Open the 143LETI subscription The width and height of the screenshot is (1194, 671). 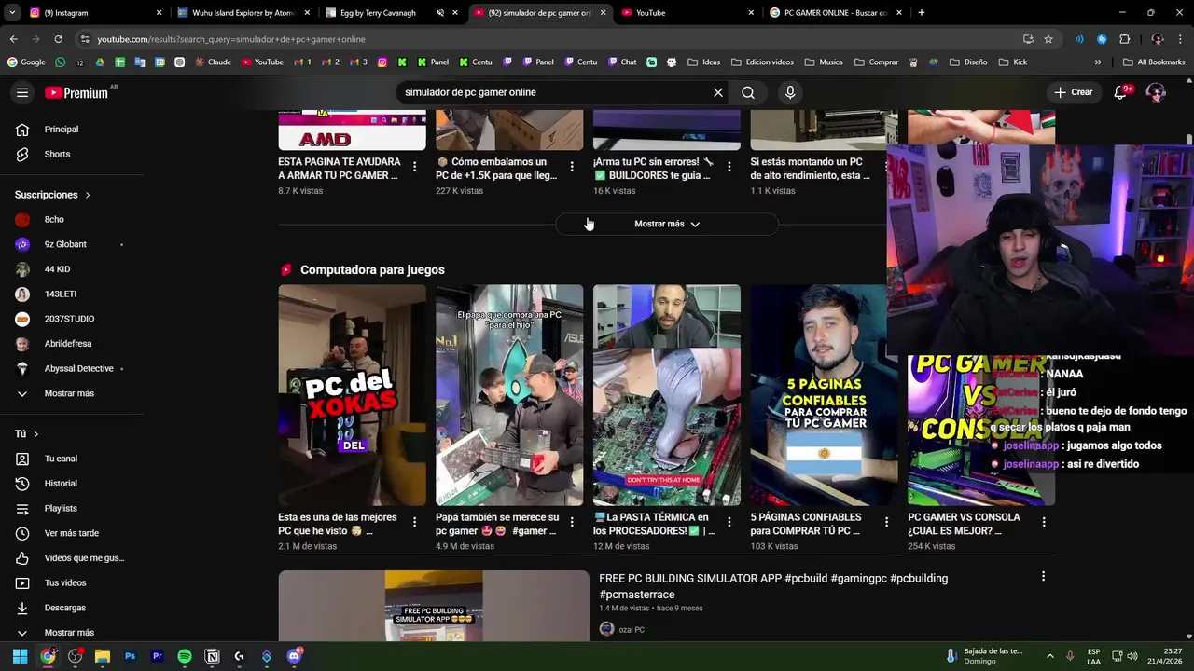61,294
